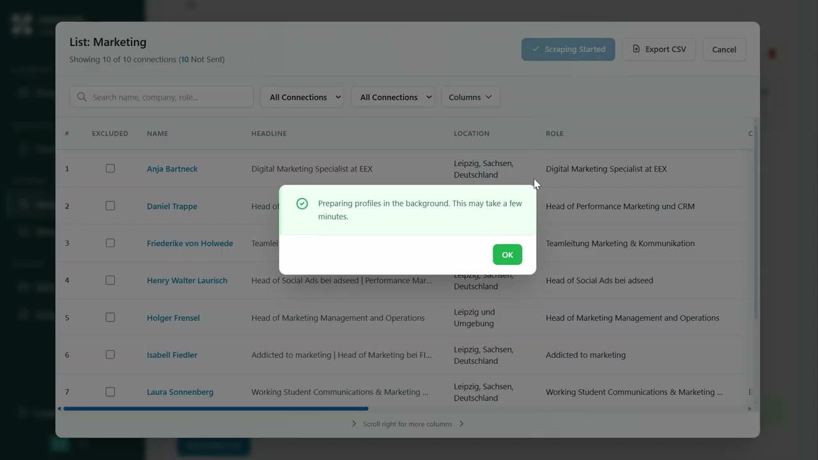Open Anja Bartneck's profile link
The height and width of the screenshot is (460, 818).
(172, 169)
